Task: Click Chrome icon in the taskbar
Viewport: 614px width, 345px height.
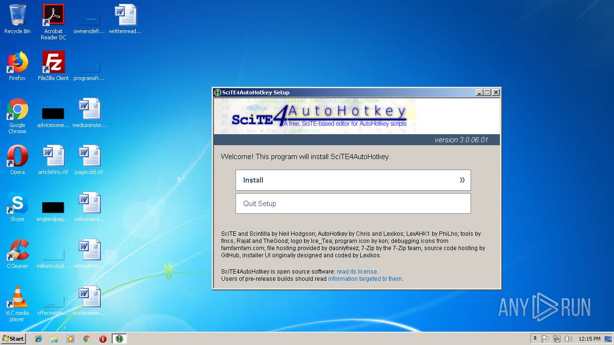Action: pos(87,339)
